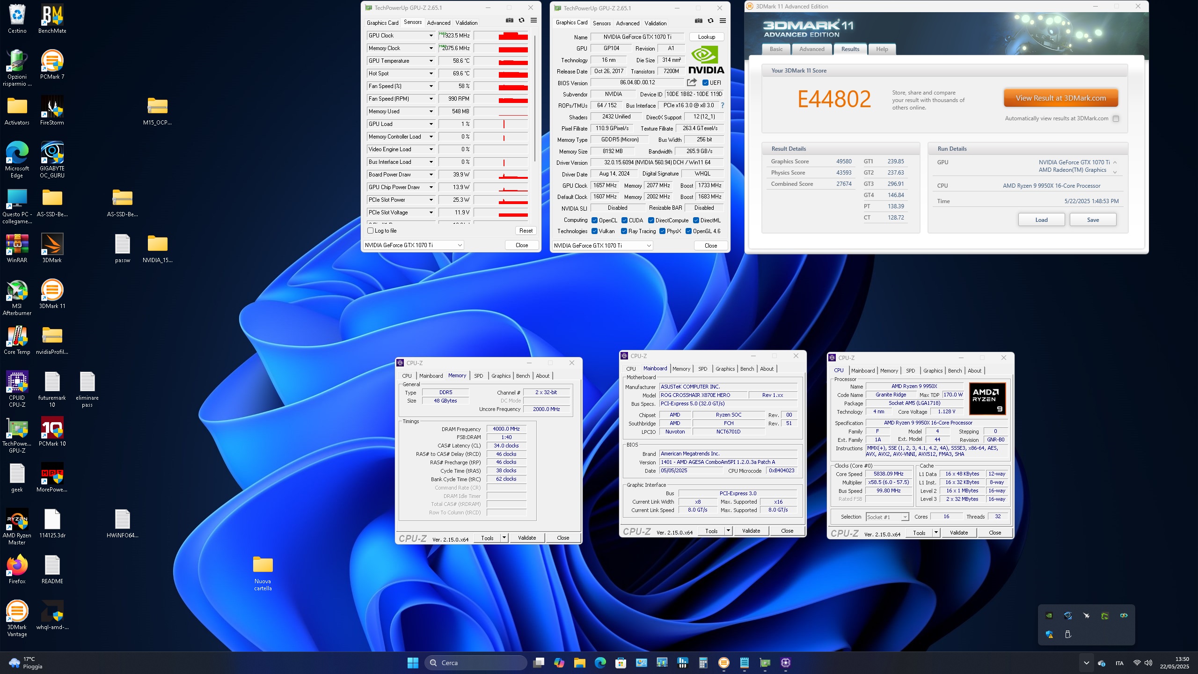Image resolution: width=1198 pixels, height=674 pixels.
Task: Open Validation tab in GPU-Z Graphics Card window
Action: [656, 23]
